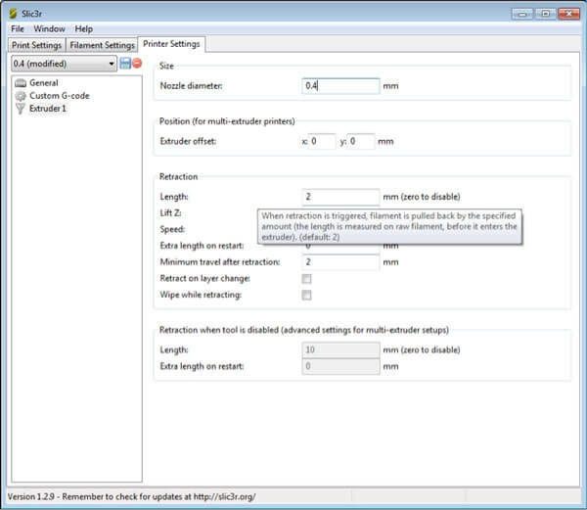Open the Window menu
Viewport: 587px width, 510px height.
49,29
